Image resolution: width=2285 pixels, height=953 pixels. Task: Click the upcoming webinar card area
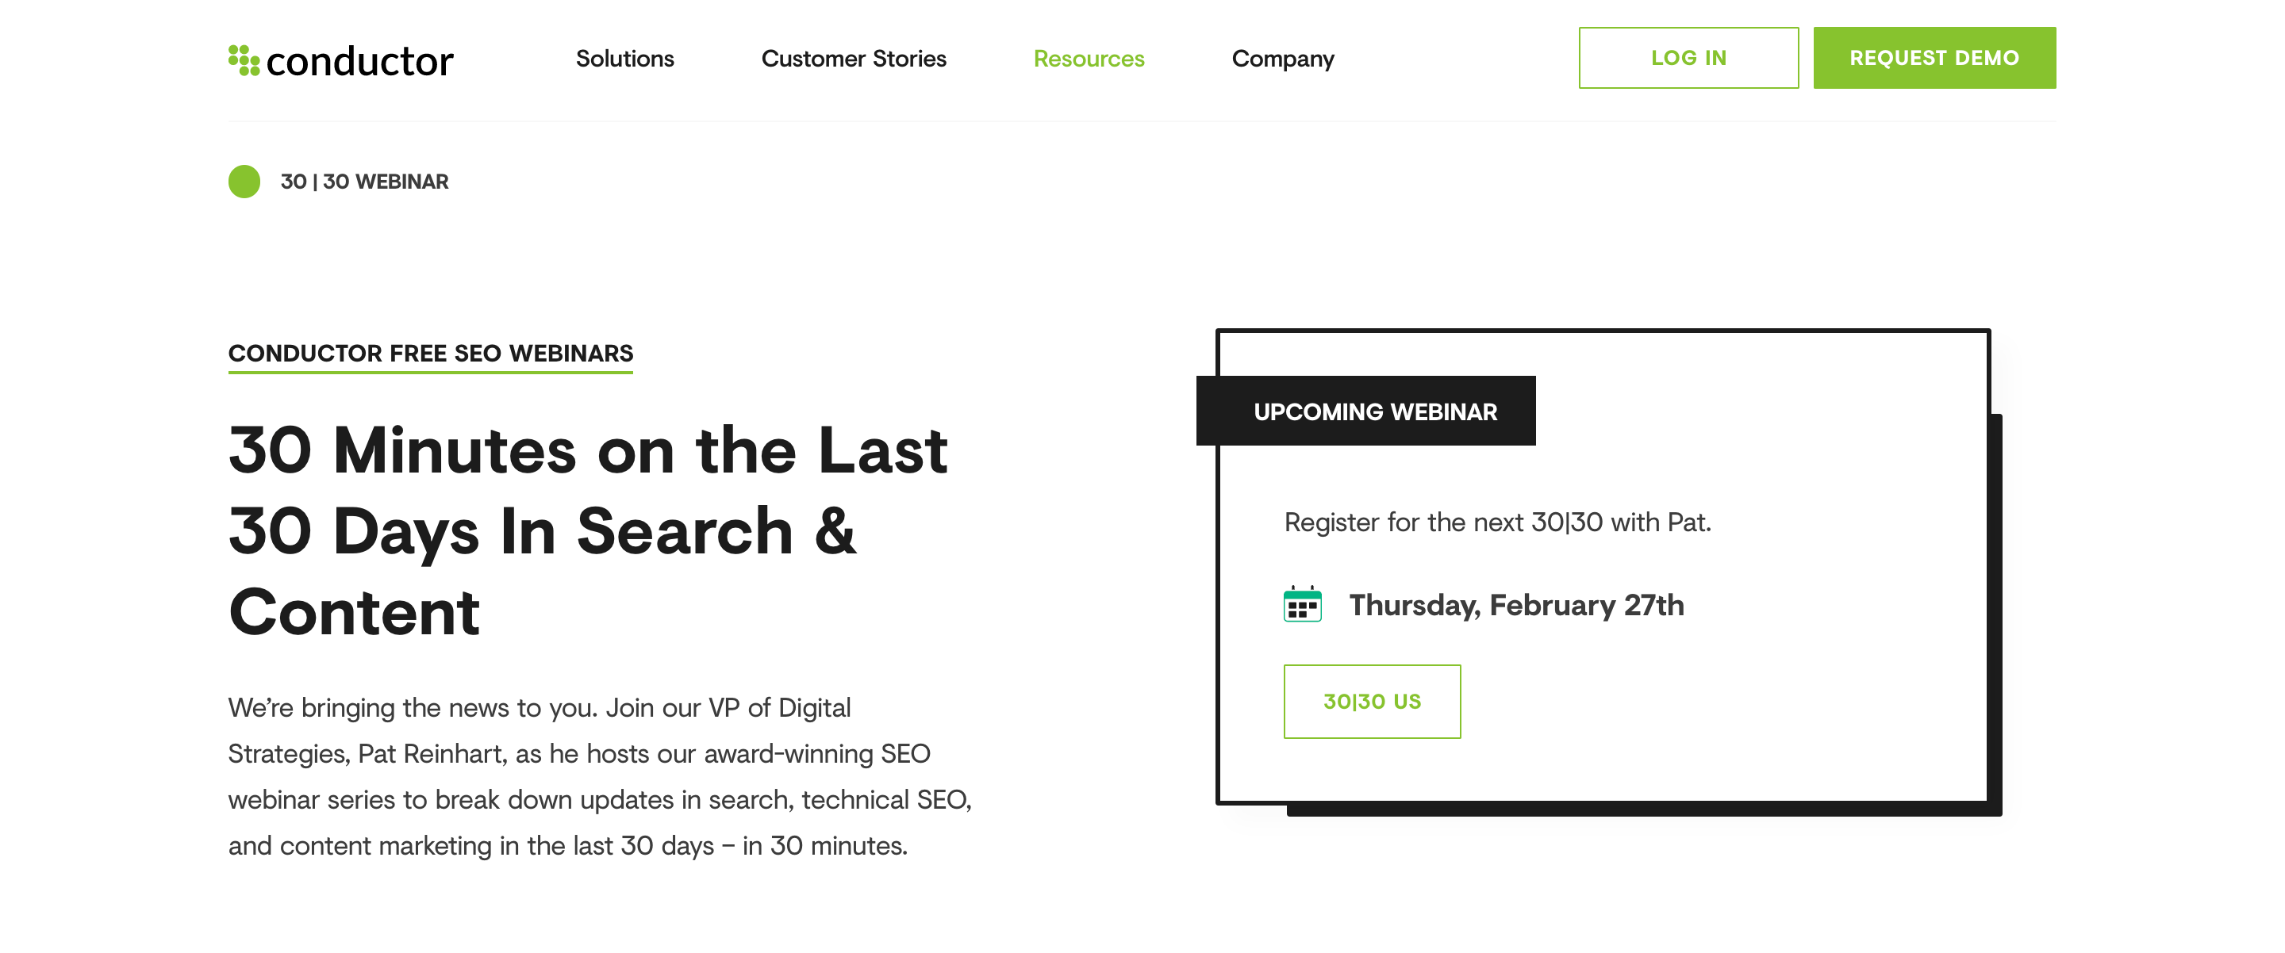pos(1602,568)
